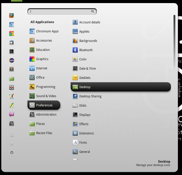The image size is (182, 175).
Task: Open the purple chat smiley favorite
Action: click(12, 114)
